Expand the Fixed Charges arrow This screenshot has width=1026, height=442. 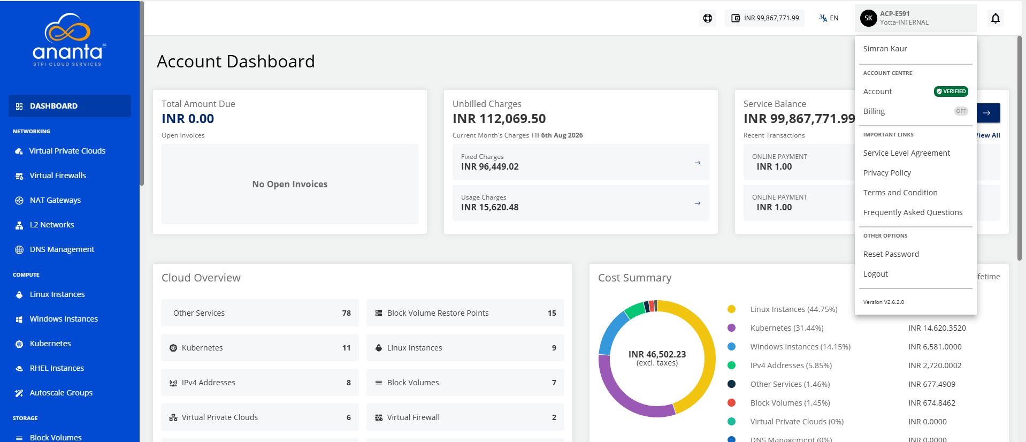698,163
